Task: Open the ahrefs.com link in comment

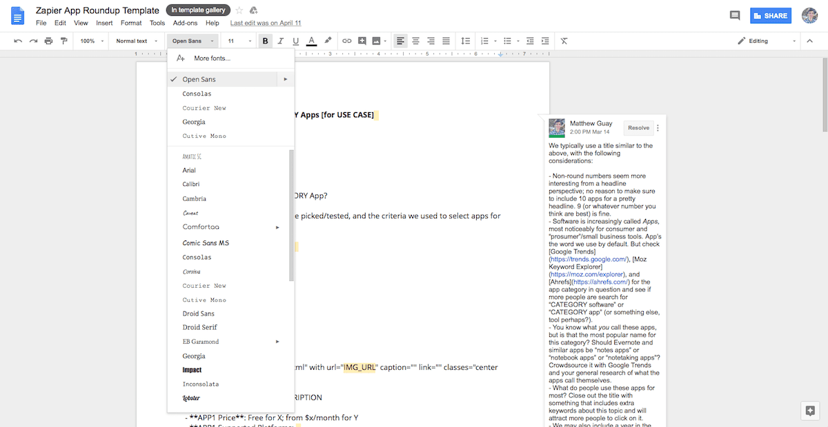Action: [x=599, y=282]
